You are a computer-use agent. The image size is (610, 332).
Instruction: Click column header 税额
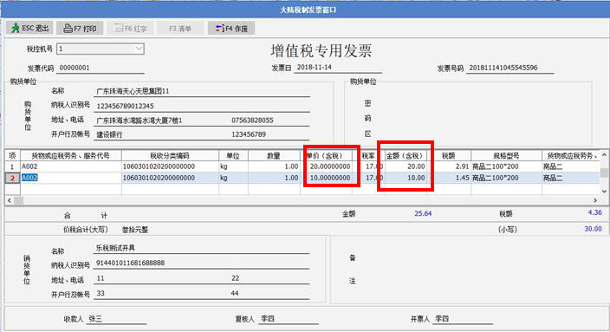click(449, 156)
